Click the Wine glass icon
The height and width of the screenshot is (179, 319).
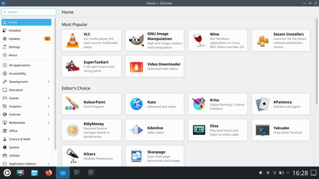click(x=199, y=40)
